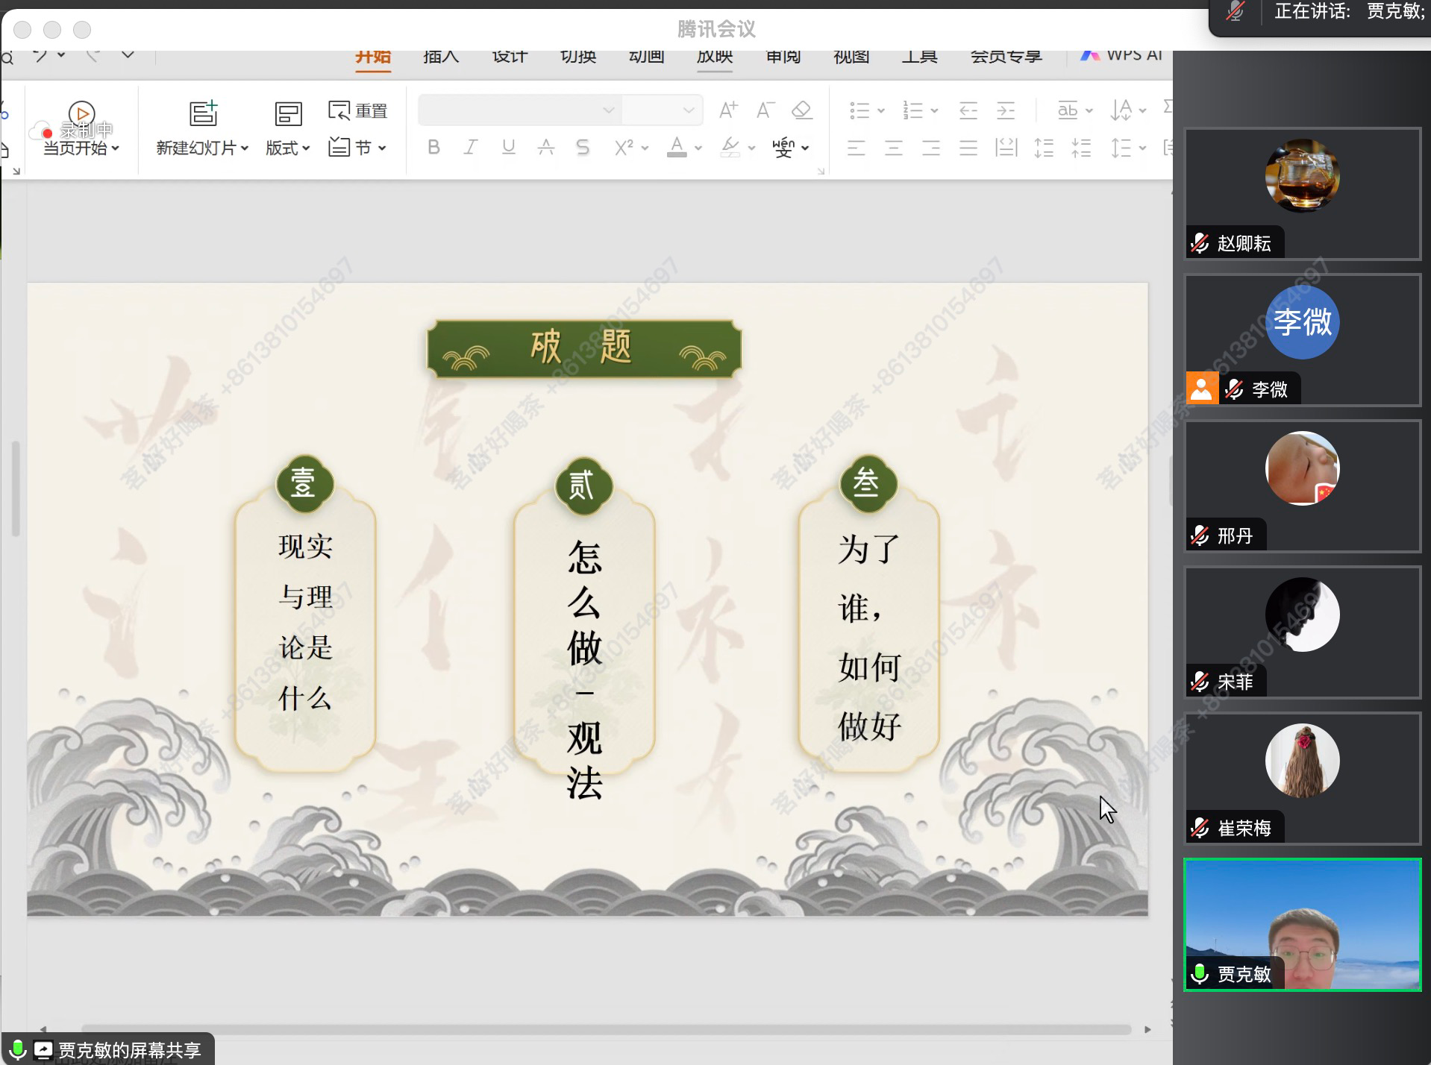The image size is (1431, 1065).
Task: Open the font name combo box
Action: 519,110
